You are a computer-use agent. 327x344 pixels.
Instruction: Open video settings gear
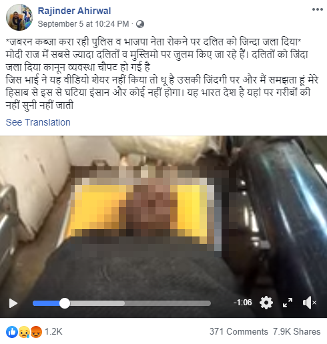[x=266, y=303]
